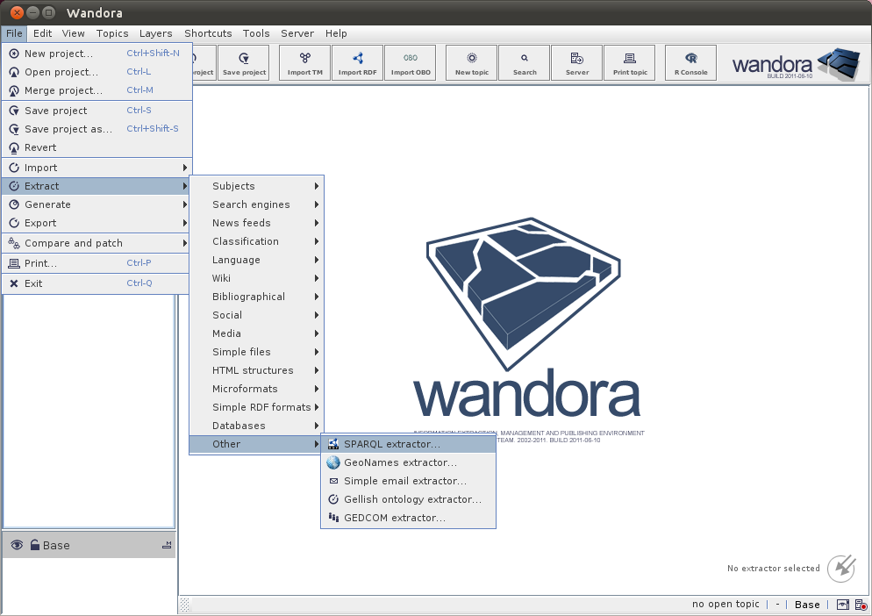Create a topic with New topic icon
Screen dimensions: 872x616
point(472,62)
